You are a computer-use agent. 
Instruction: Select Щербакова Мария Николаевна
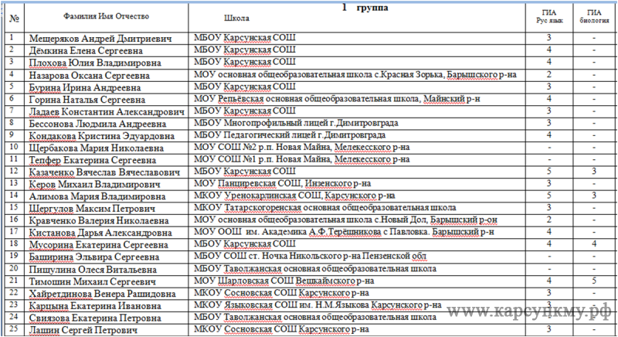pos(96,148)
